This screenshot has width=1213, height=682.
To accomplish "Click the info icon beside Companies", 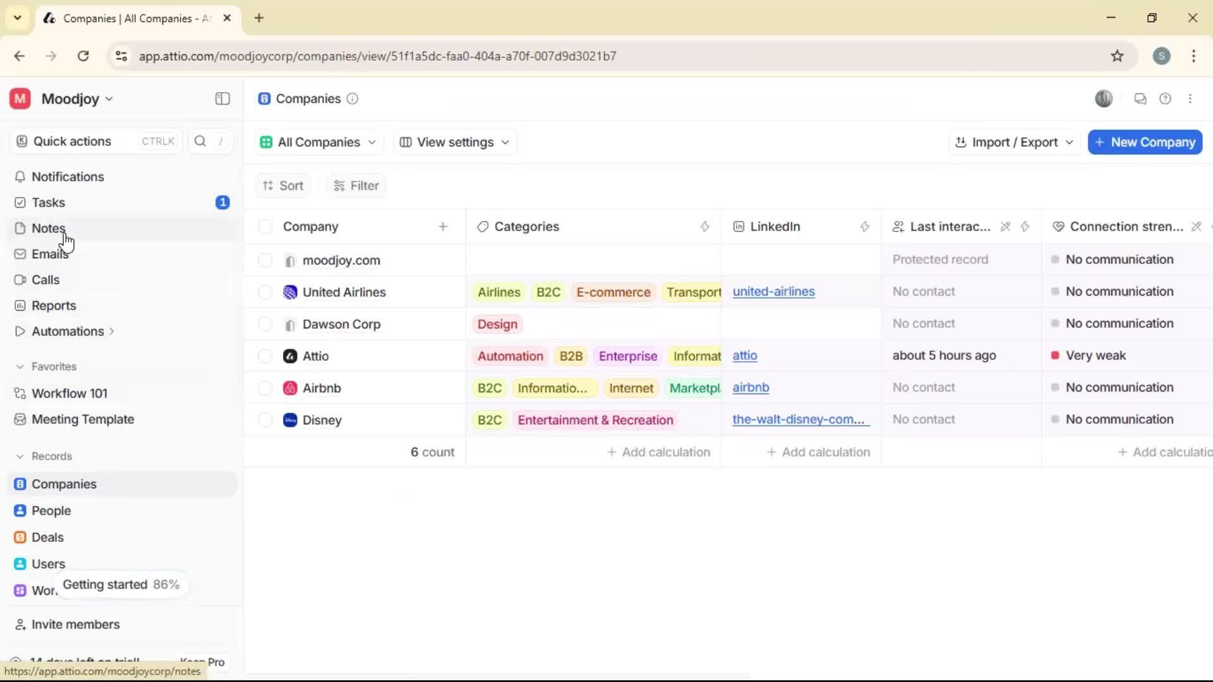I will click(x=353, y=99).
